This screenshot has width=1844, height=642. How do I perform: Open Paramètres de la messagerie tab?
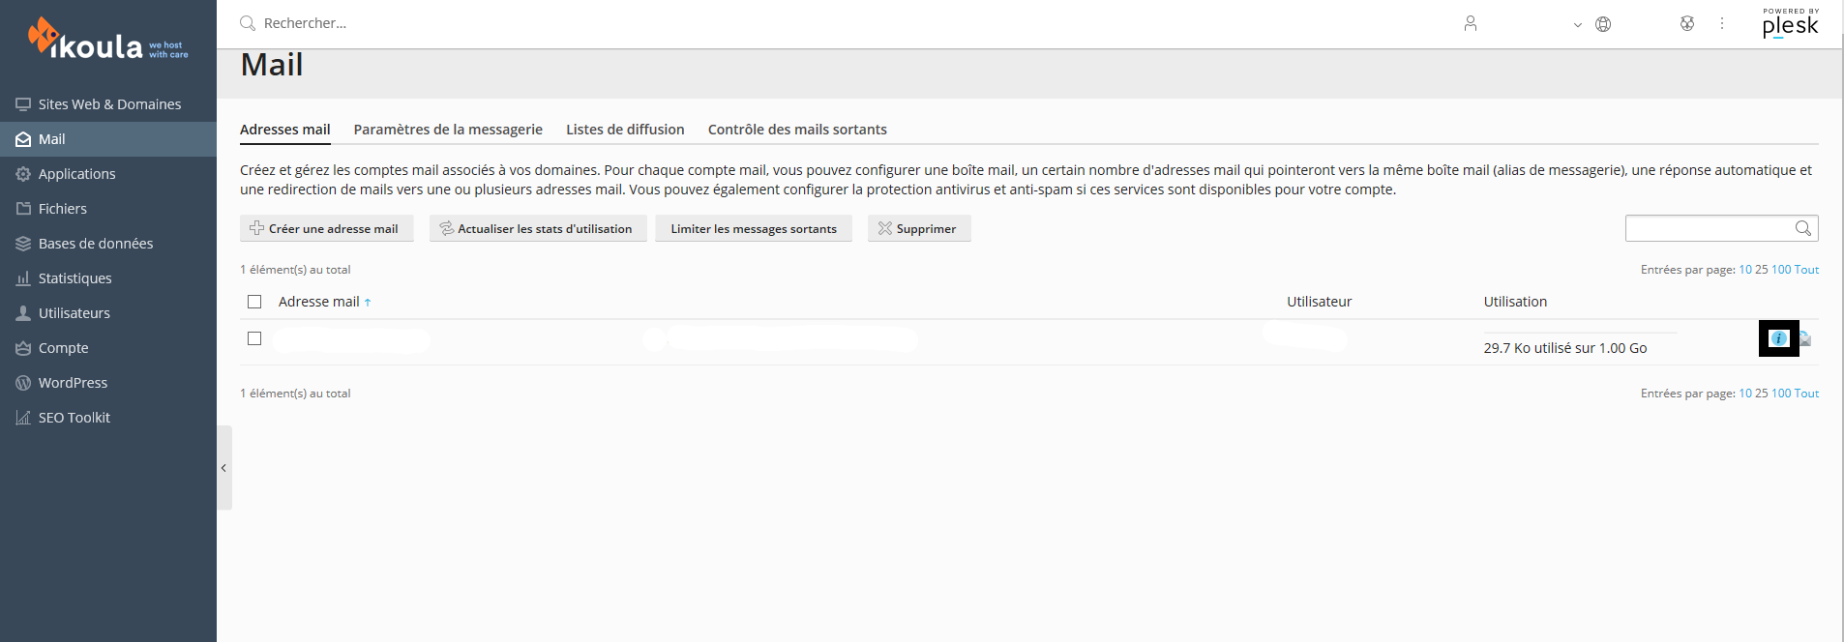[x=448, y=130]
